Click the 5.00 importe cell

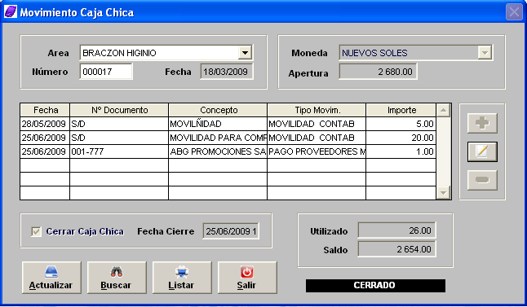(401, 124)
